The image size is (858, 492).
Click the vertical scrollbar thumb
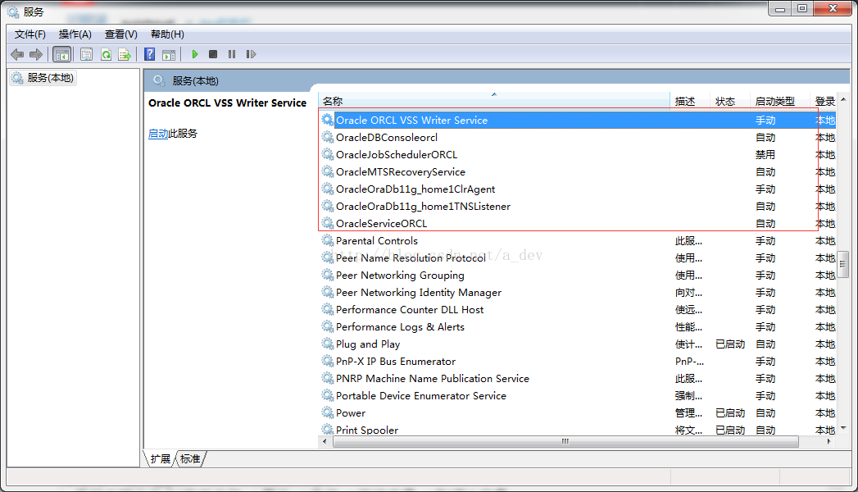(x=843, y=263)
